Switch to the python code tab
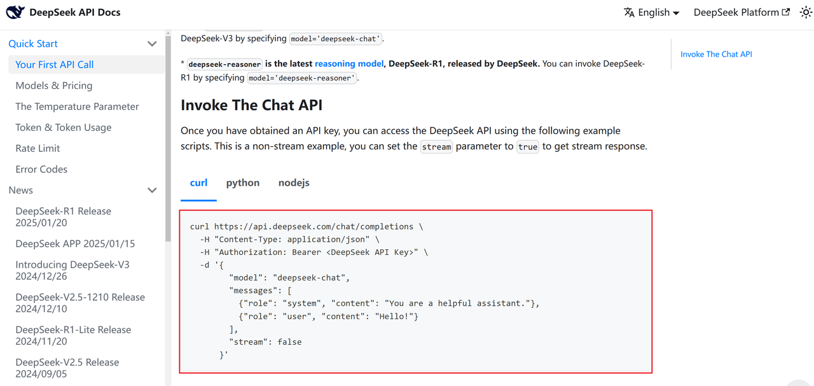 (242, 183)
